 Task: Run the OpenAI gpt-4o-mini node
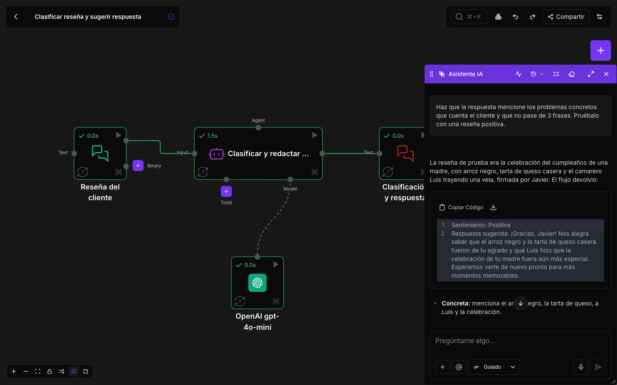[276, 264]
